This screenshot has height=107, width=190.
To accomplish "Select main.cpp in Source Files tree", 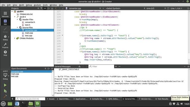I will [29, 33].
